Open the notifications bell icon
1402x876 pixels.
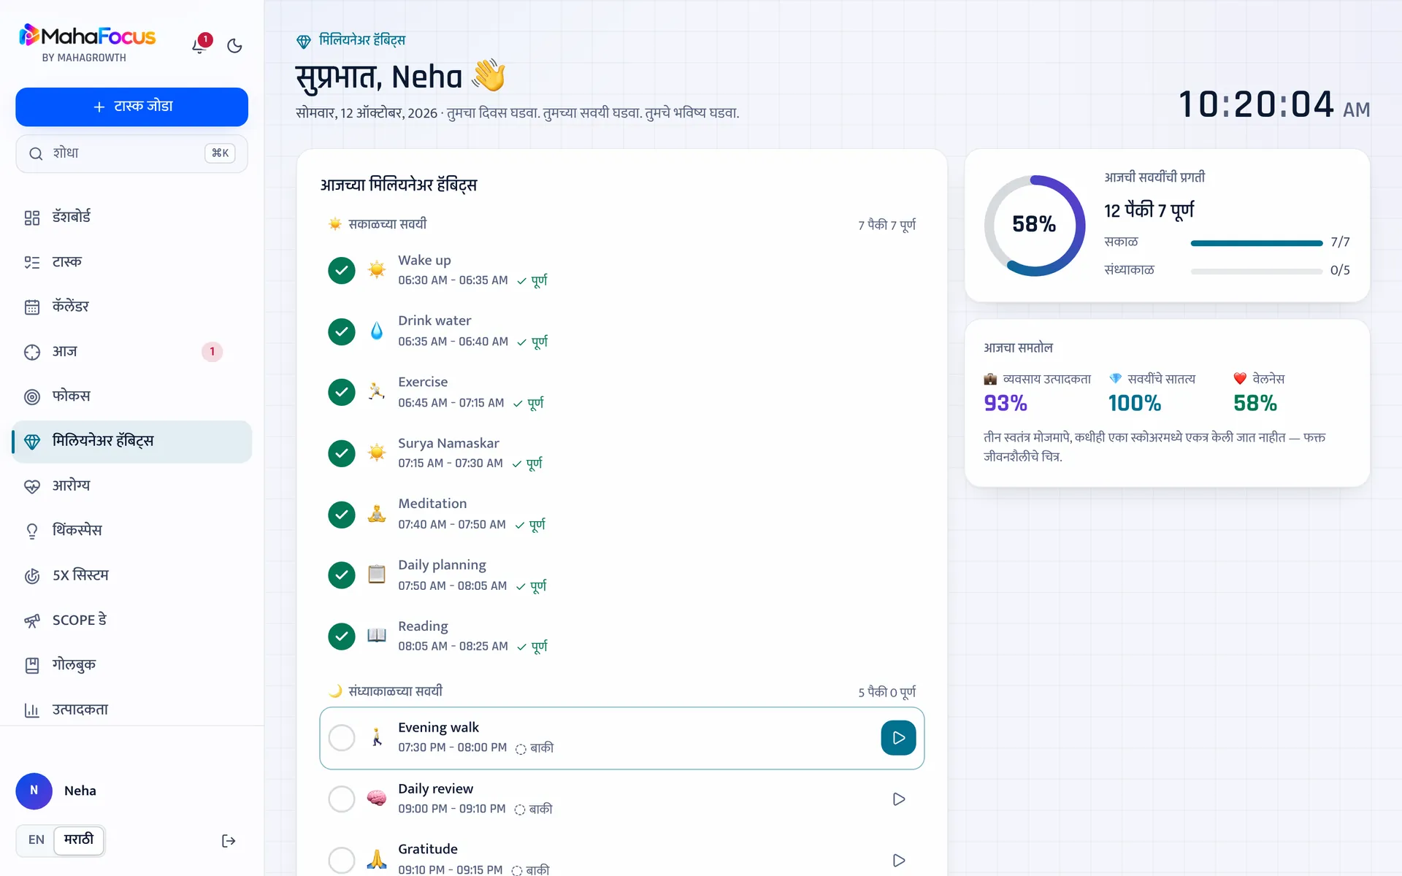[x=199, y=45]
